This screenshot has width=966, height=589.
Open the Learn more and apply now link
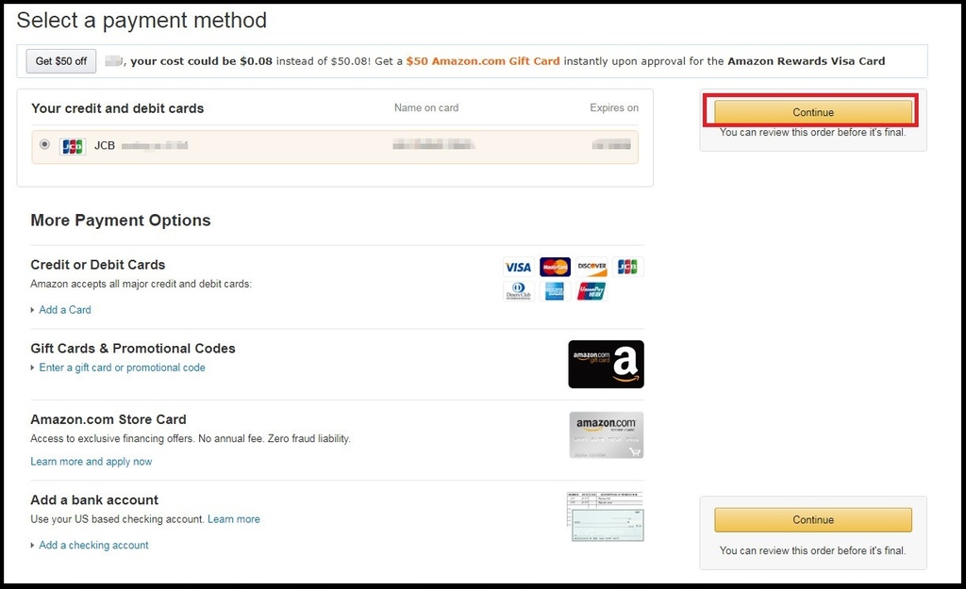click(x=91, y=462)
